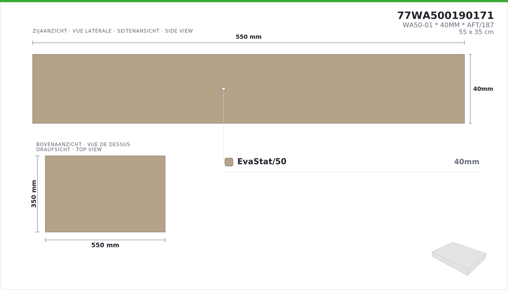Click the 550 mm label above side view
Screen dimensions: 508x290
(x=249, y=37)
